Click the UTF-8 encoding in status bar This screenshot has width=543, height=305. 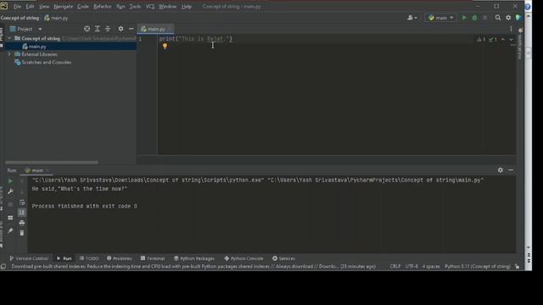411,267
